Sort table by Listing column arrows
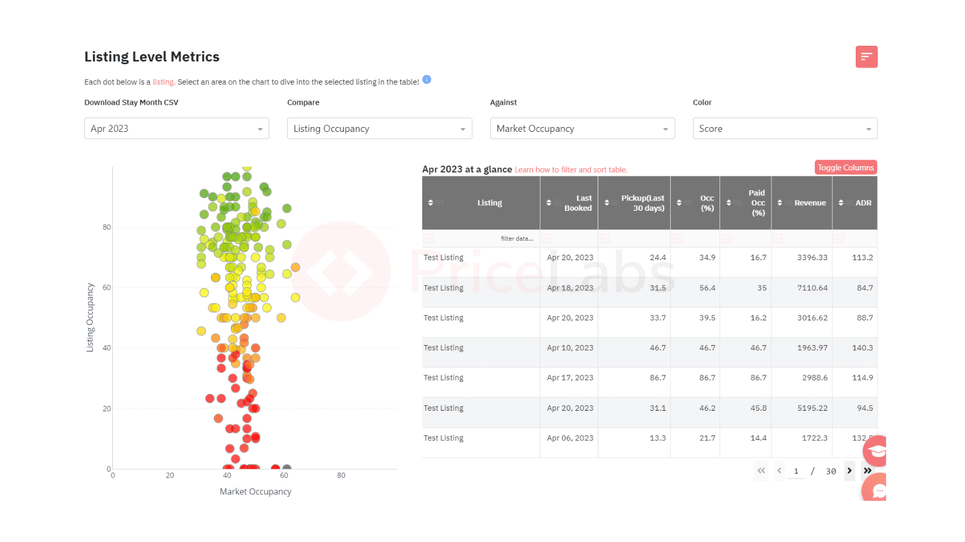The height and width of the screenshot is (542, 965). pos(431,203)
